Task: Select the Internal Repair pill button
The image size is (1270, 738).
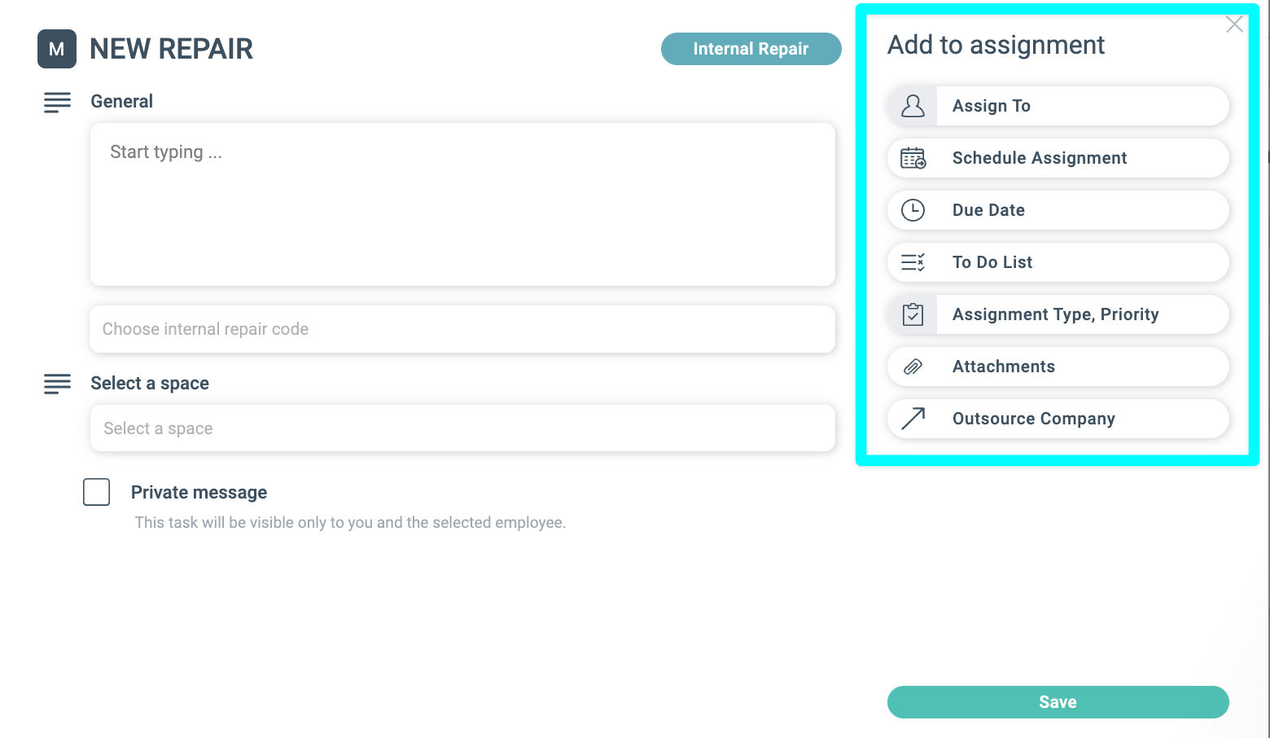Action: click(x=751, y=49)
